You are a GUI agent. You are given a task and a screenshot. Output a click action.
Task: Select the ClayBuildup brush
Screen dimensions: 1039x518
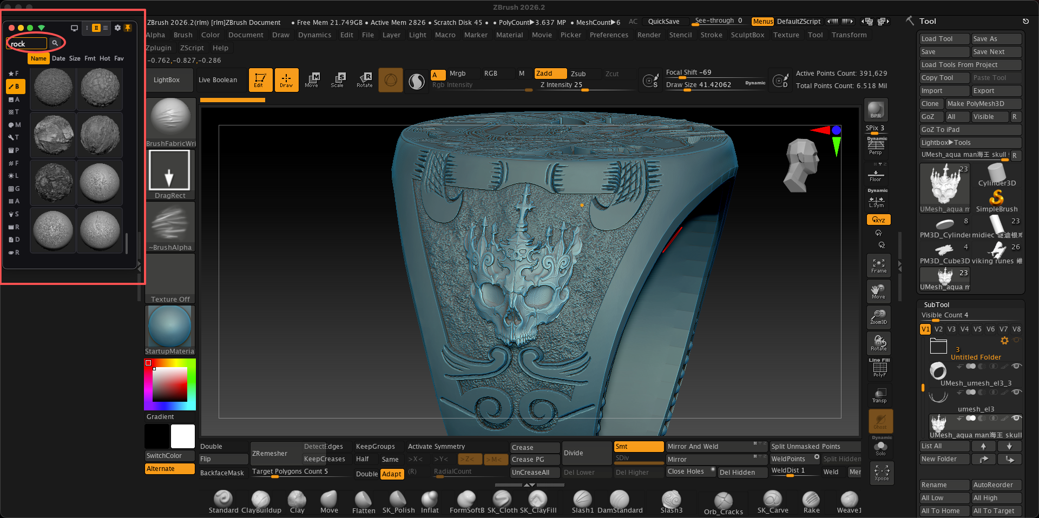click(x=261, y=502)
